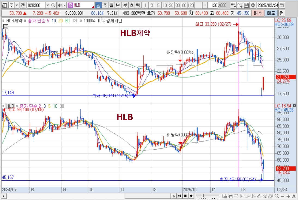298x200 pixels.
Task: Click the 호가 label in info bar
Action: click(x=151, y=13)
